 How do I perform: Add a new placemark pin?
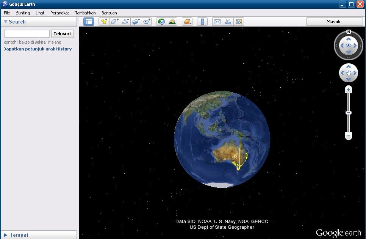104,22
